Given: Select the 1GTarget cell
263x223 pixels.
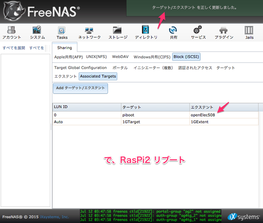Looking at the screenshot, I should (x=155, y=122).
